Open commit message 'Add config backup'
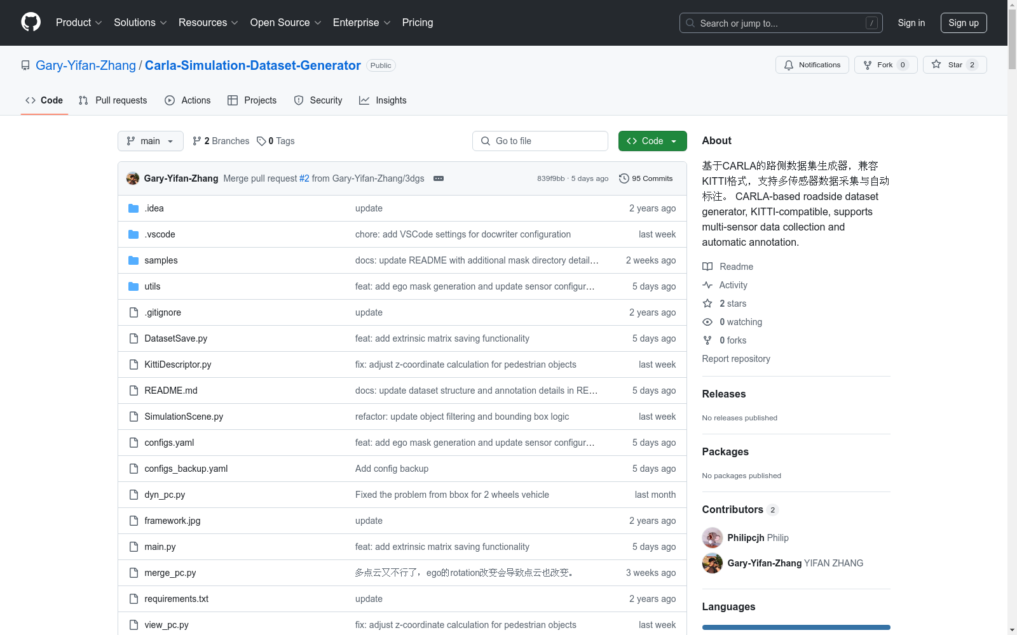Screen dimensions: 1017x635 pyautogui.click(x=392, y=469)
